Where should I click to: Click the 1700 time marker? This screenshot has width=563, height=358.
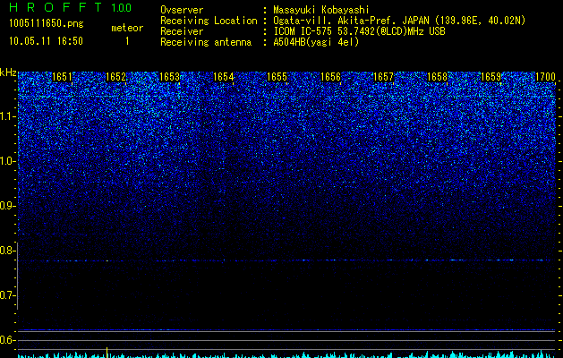(x=545, y=77)
